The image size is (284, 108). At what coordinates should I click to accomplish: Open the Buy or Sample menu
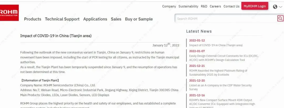(x=139, y=19)
